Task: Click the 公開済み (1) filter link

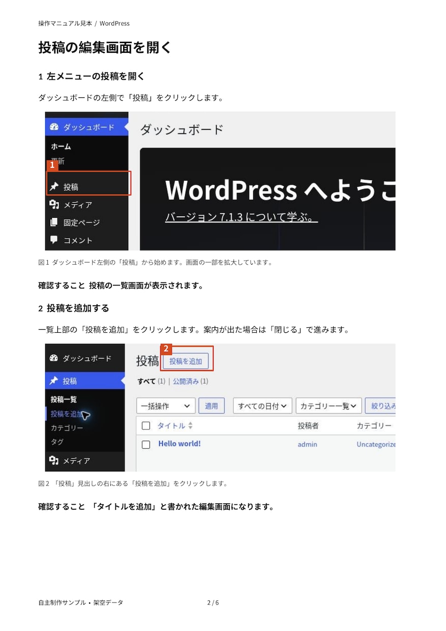Action: coord(190,381)
